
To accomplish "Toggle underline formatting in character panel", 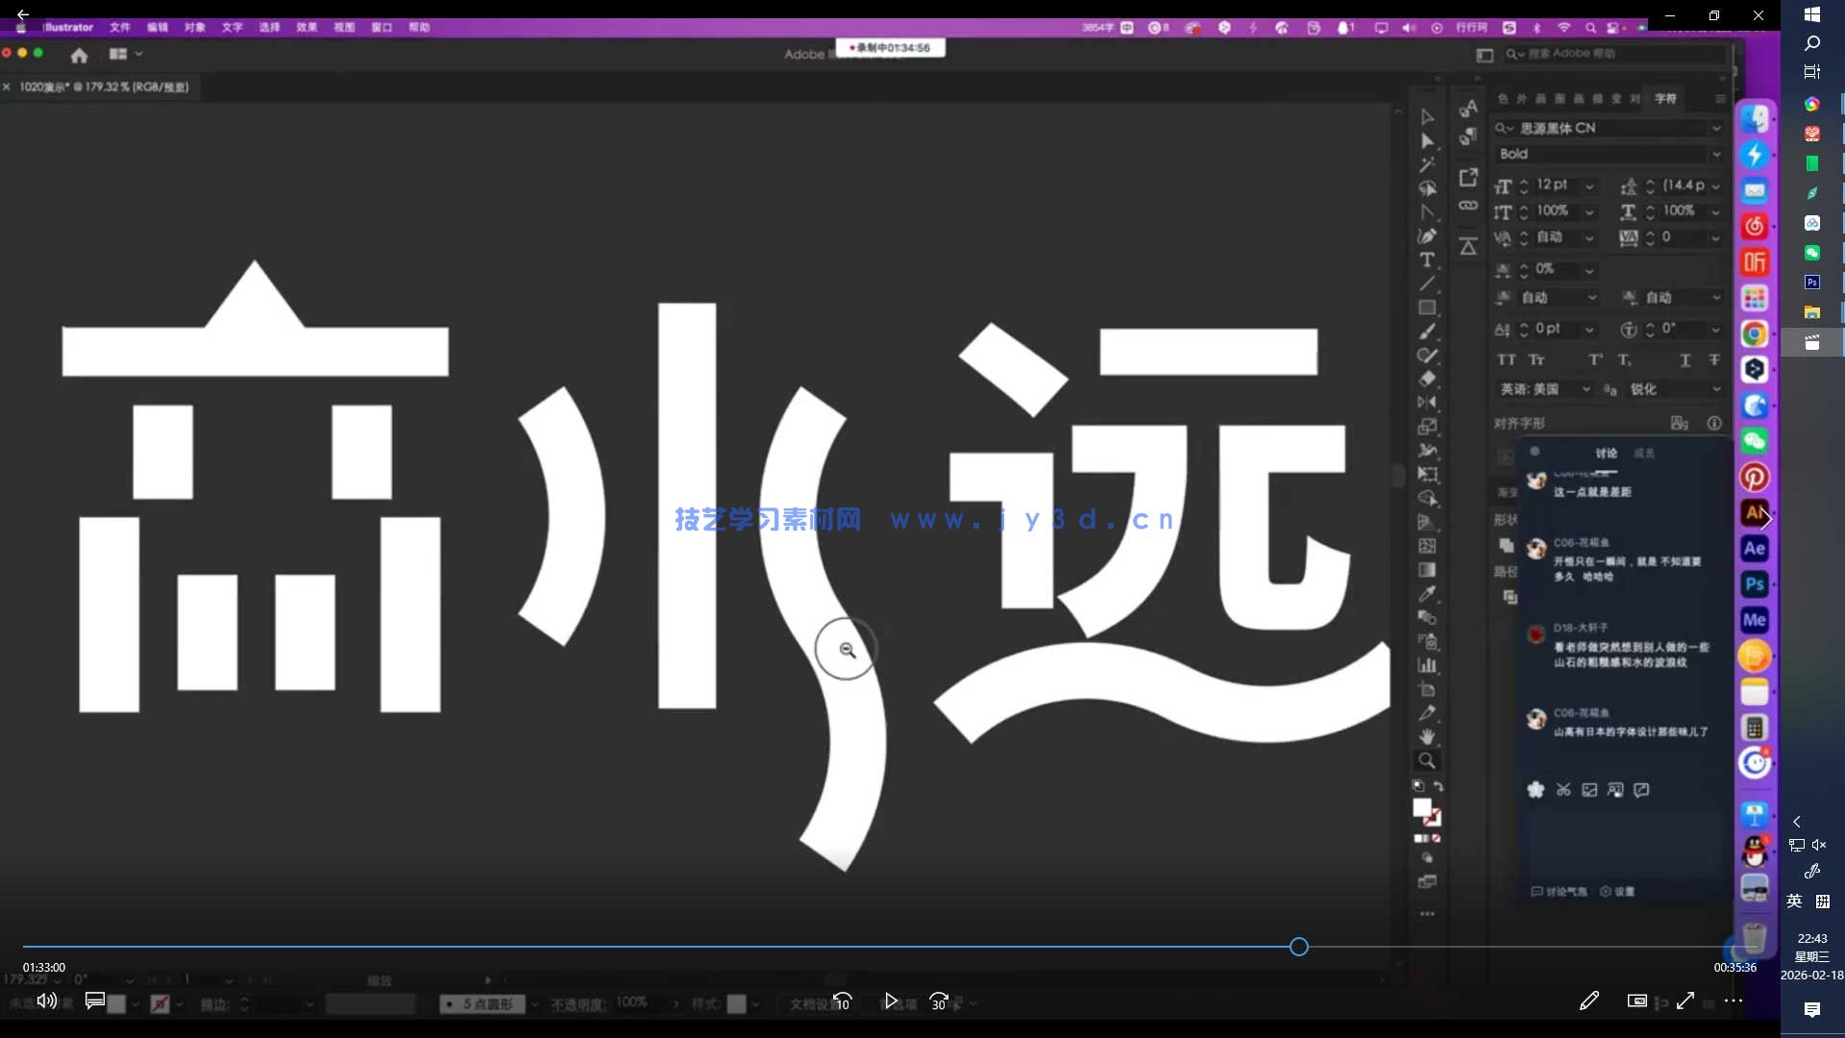I will [x=1685, y=360].
